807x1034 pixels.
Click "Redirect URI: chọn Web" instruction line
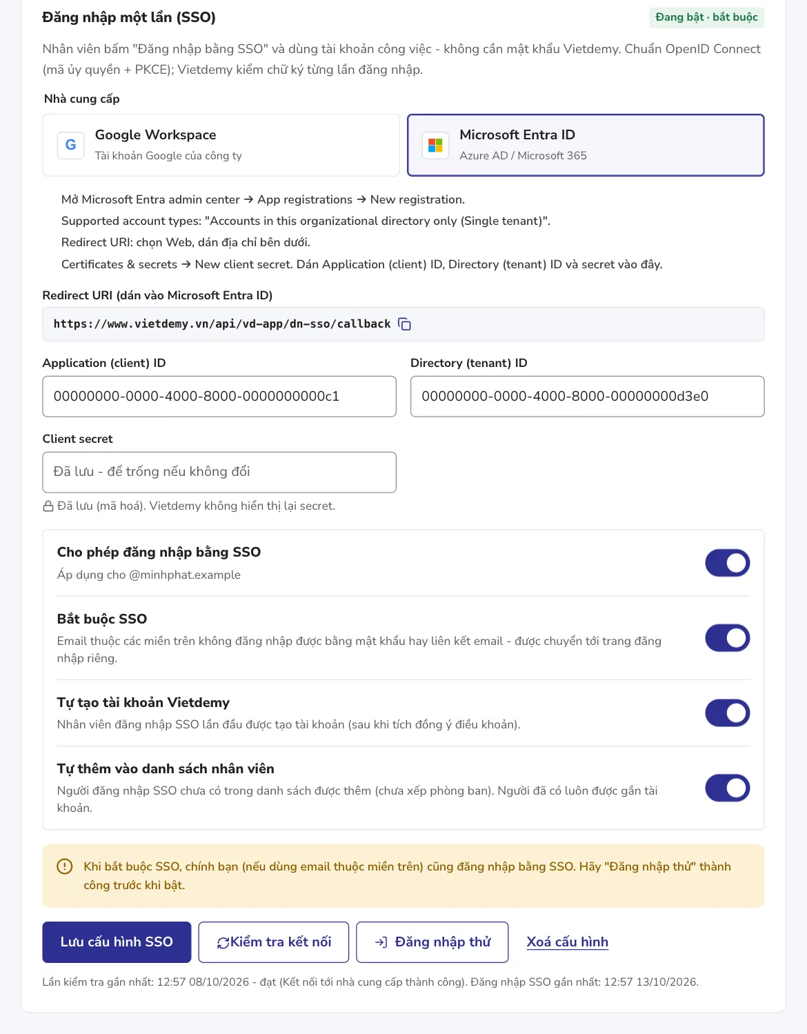coord(186,242)
